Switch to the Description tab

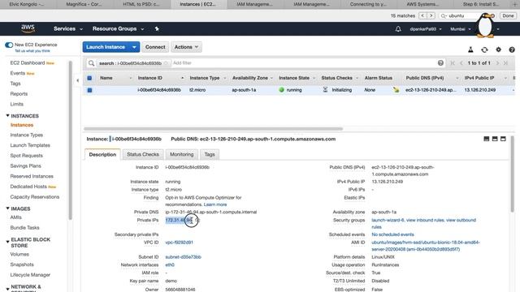click(x=102, y=155)
